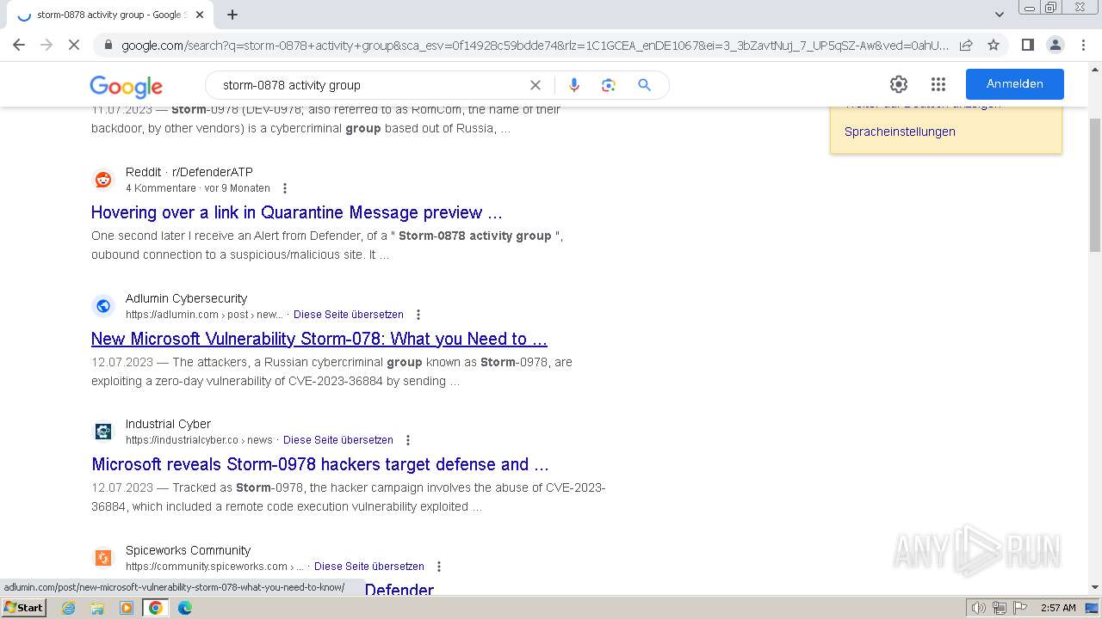Image resolution: width=1102 pixels, height=619 pixels.
Task: Stop loading the page
Action: [74, 45]
